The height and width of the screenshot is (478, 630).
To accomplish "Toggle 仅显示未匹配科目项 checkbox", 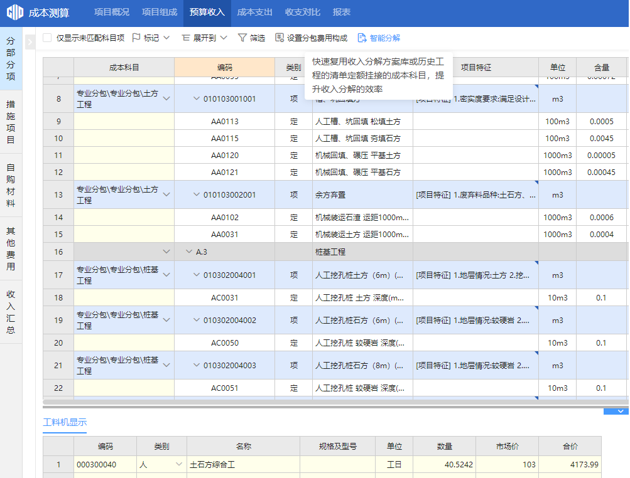I will point(47,38).
